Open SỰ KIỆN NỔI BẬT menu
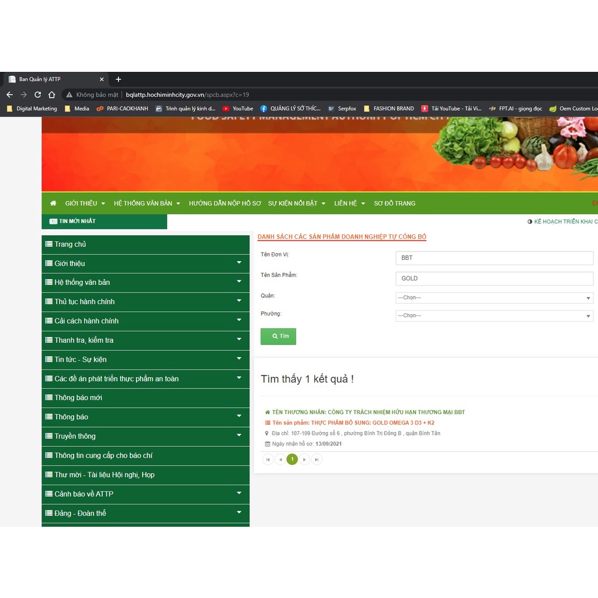Viewport: 598px width, 598px height. (x=297, y=203)
